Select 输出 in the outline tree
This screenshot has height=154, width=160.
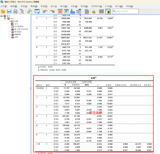click(x=8, y=16)
